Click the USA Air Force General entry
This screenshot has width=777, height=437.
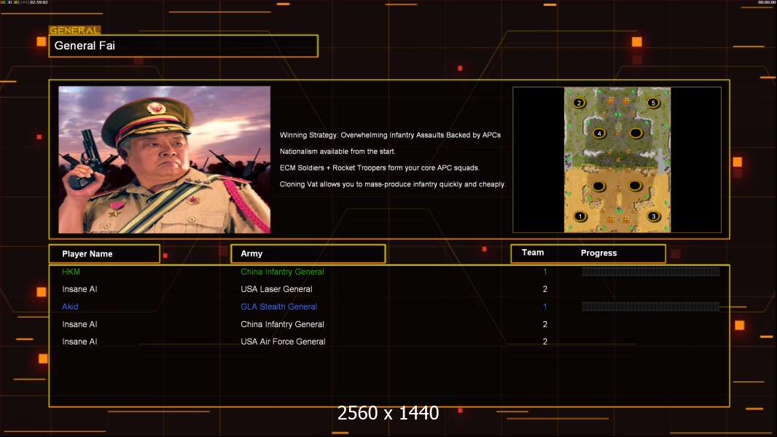(283, 342)
